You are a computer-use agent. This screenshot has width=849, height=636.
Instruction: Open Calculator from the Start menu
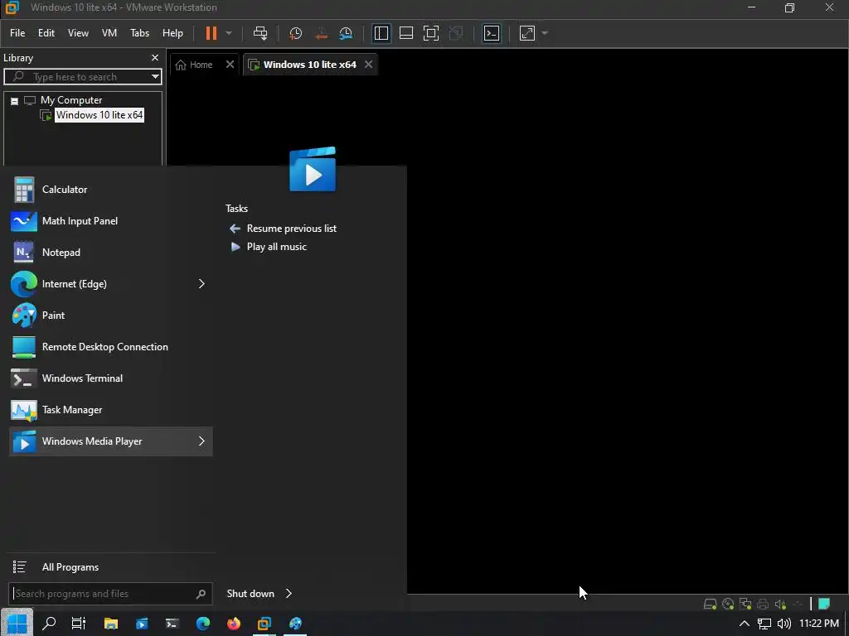pyautogui.click(x=110, y=190)
